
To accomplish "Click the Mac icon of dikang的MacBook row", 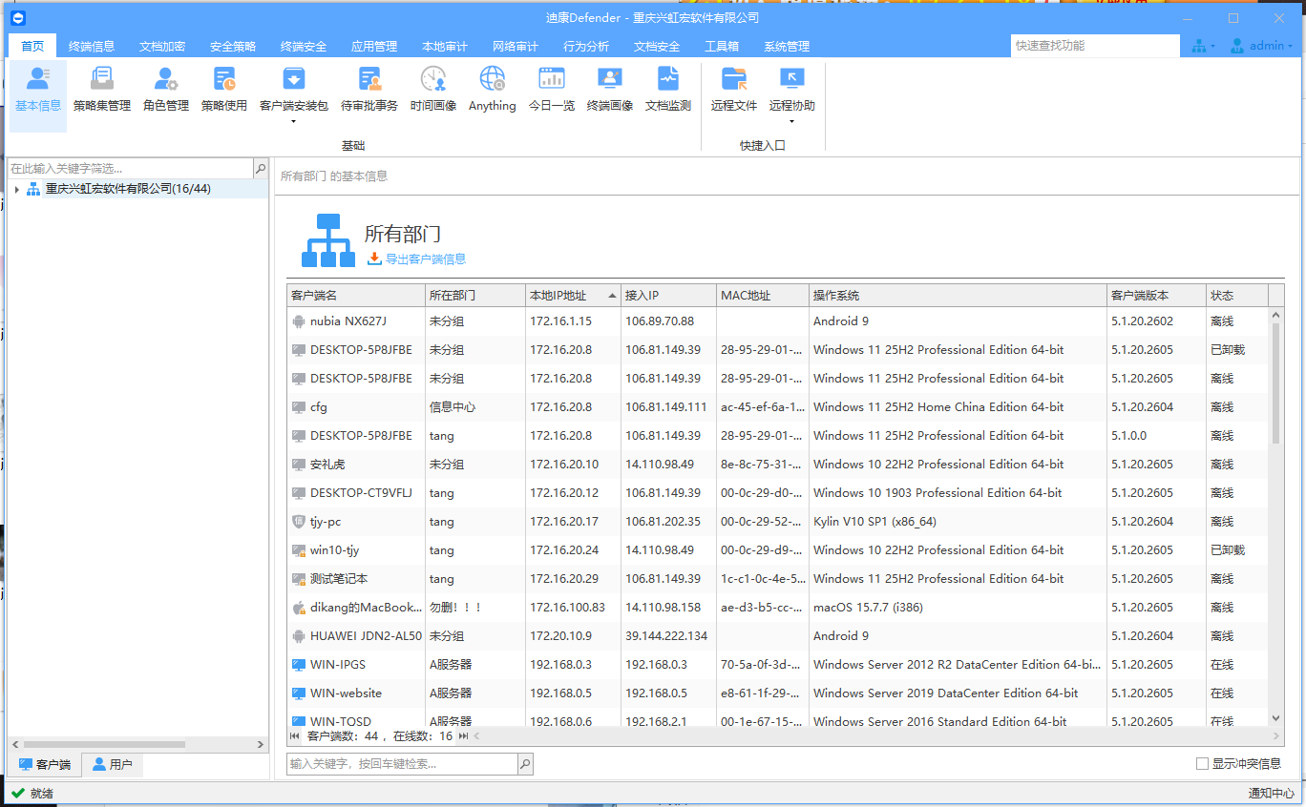I will coord(299,608).
